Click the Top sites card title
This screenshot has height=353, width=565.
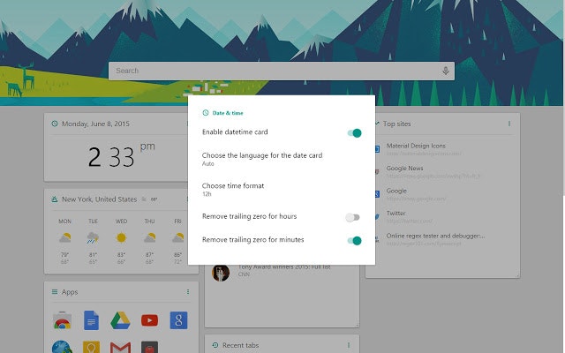point(396,124)
